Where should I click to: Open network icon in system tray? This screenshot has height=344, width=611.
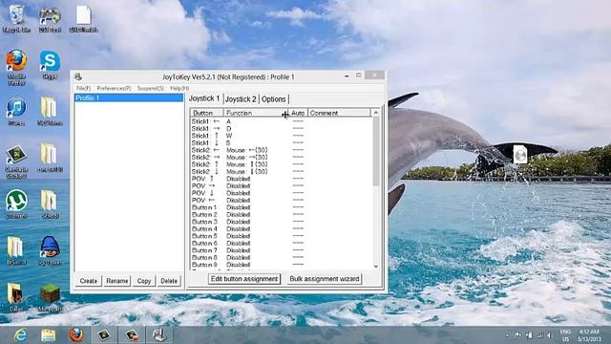539,335
